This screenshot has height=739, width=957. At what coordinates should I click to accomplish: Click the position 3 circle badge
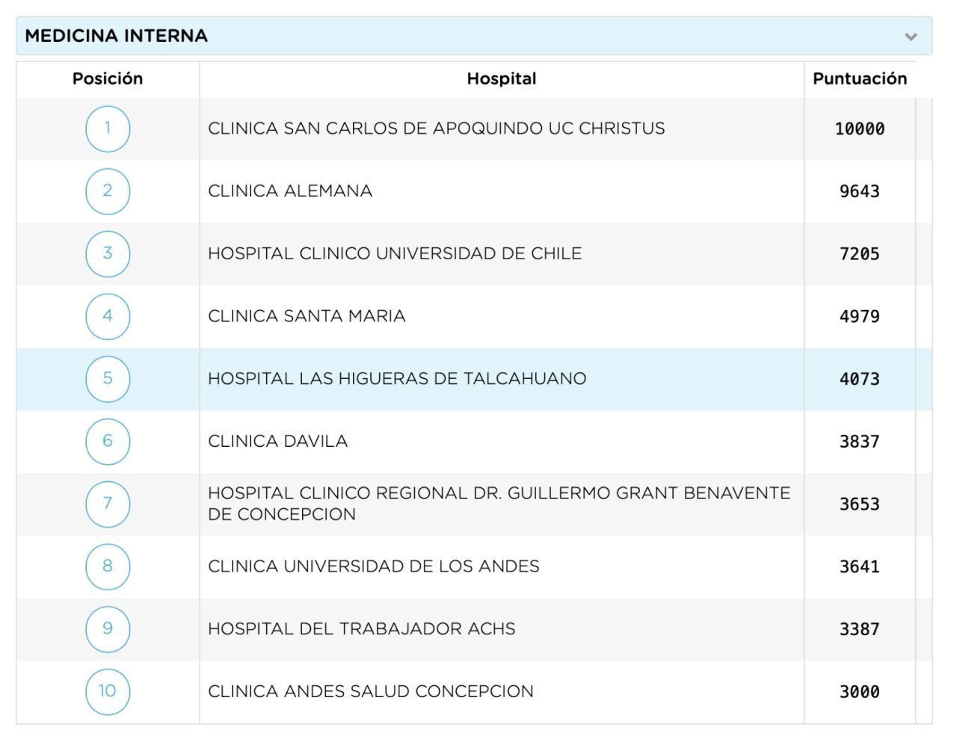[108, 253]
